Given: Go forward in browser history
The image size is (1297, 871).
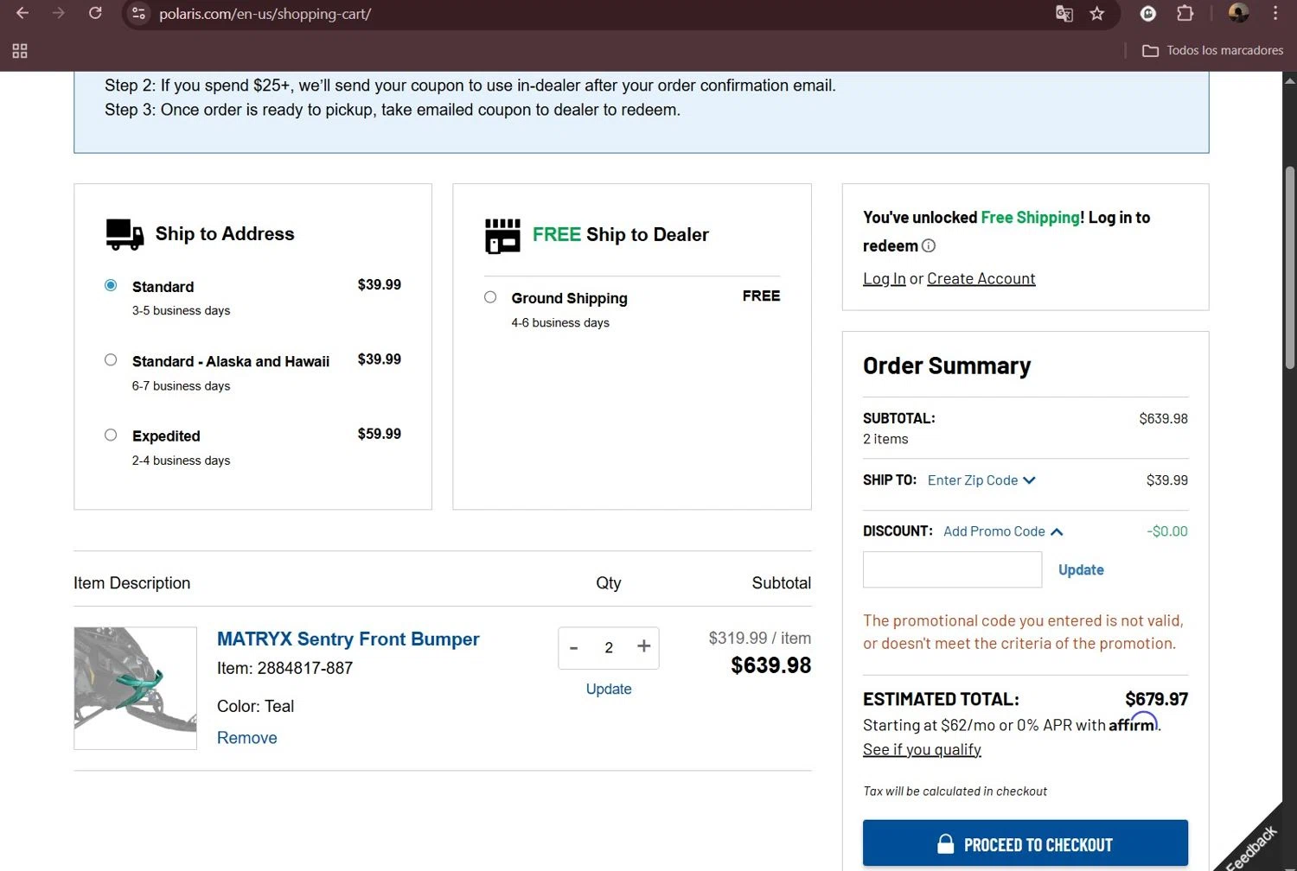Looking at the screenshot, I should [x=59, y=13].
